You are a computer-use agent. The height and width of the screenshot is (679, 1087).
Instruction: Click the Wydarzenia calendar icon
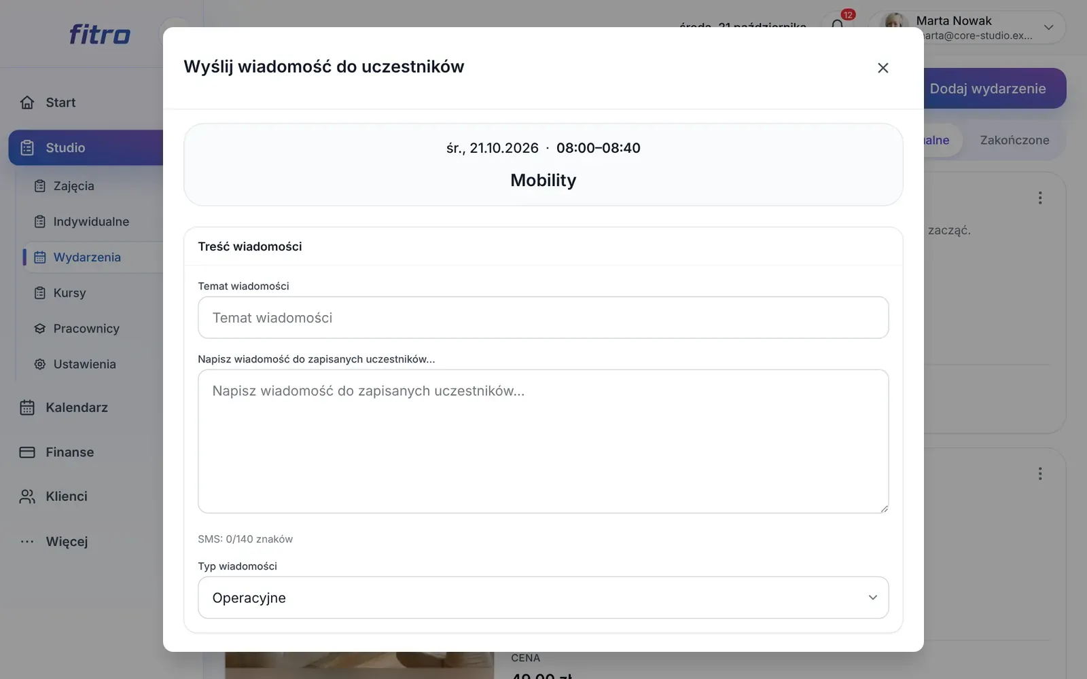tap(40, 257)
